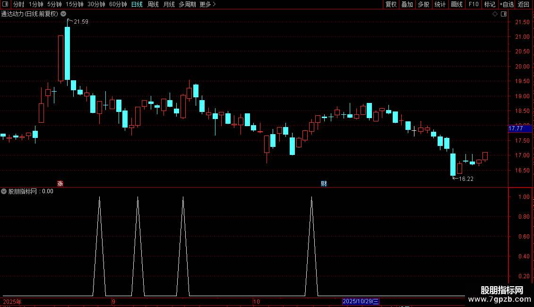Viewport: 534px width, 307px height.
Task: Switch to 周线 weekly chart
Action: click(x=153, y=4)
